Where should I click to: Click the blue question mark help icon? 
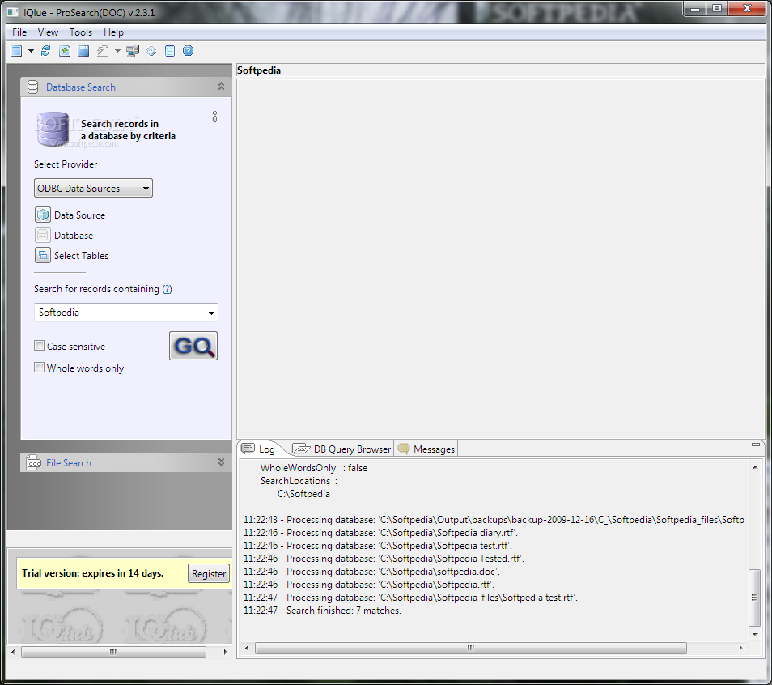click(188, 51)
